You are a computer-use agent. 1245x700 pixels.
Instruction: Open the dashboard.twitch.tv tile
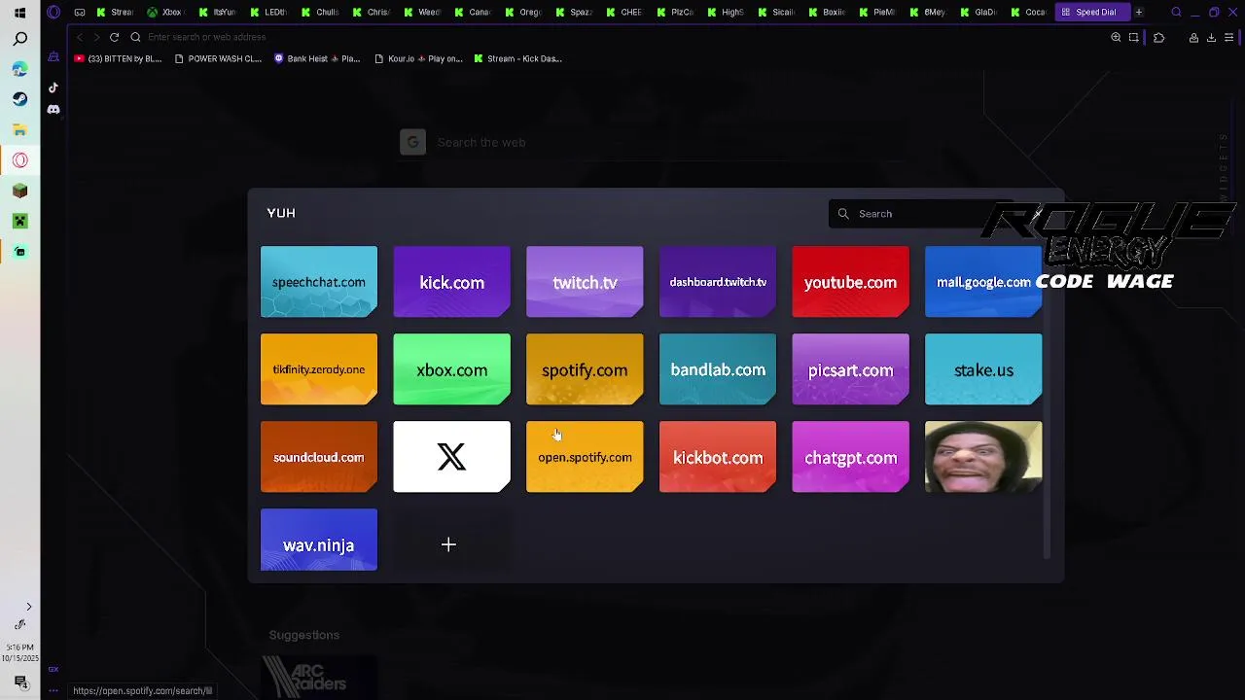718,282
